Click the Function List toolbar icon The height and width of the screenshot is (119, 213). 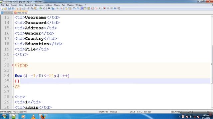coord(93,8)
